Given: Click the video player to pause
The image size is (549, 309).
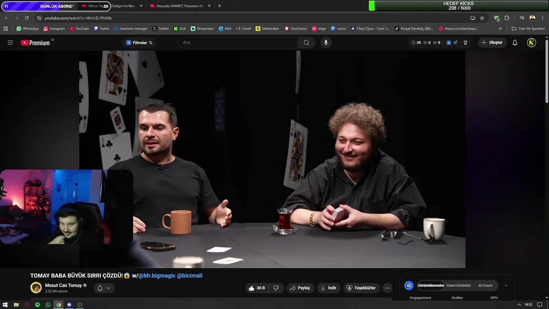Looking at the screenshot, I should point(272,159).
